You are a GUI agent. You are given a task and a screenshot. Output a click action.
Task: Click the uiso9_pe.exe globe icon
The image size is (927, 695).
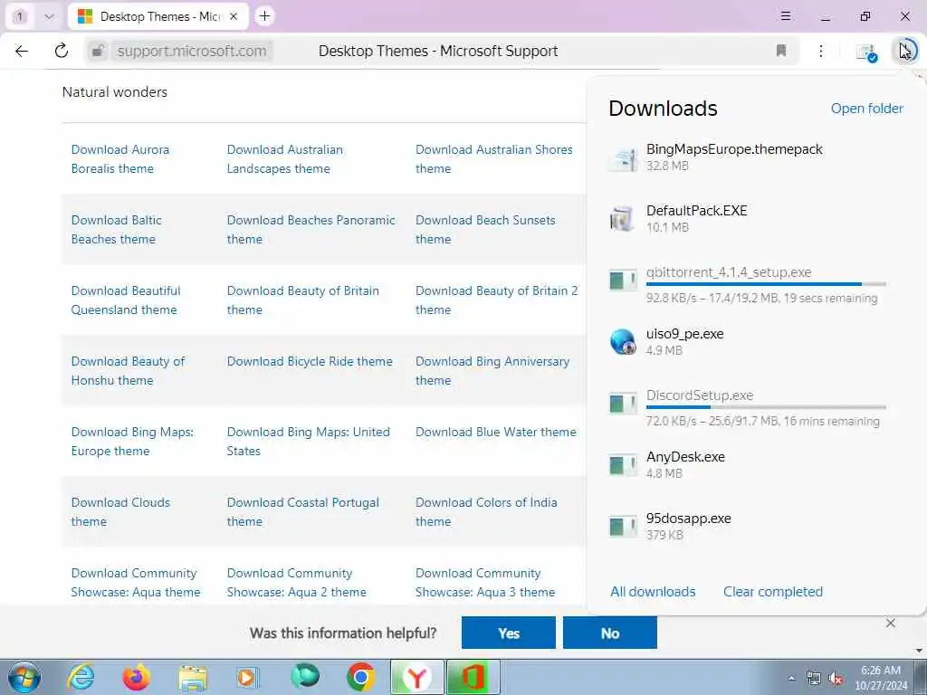pos(623,341)
